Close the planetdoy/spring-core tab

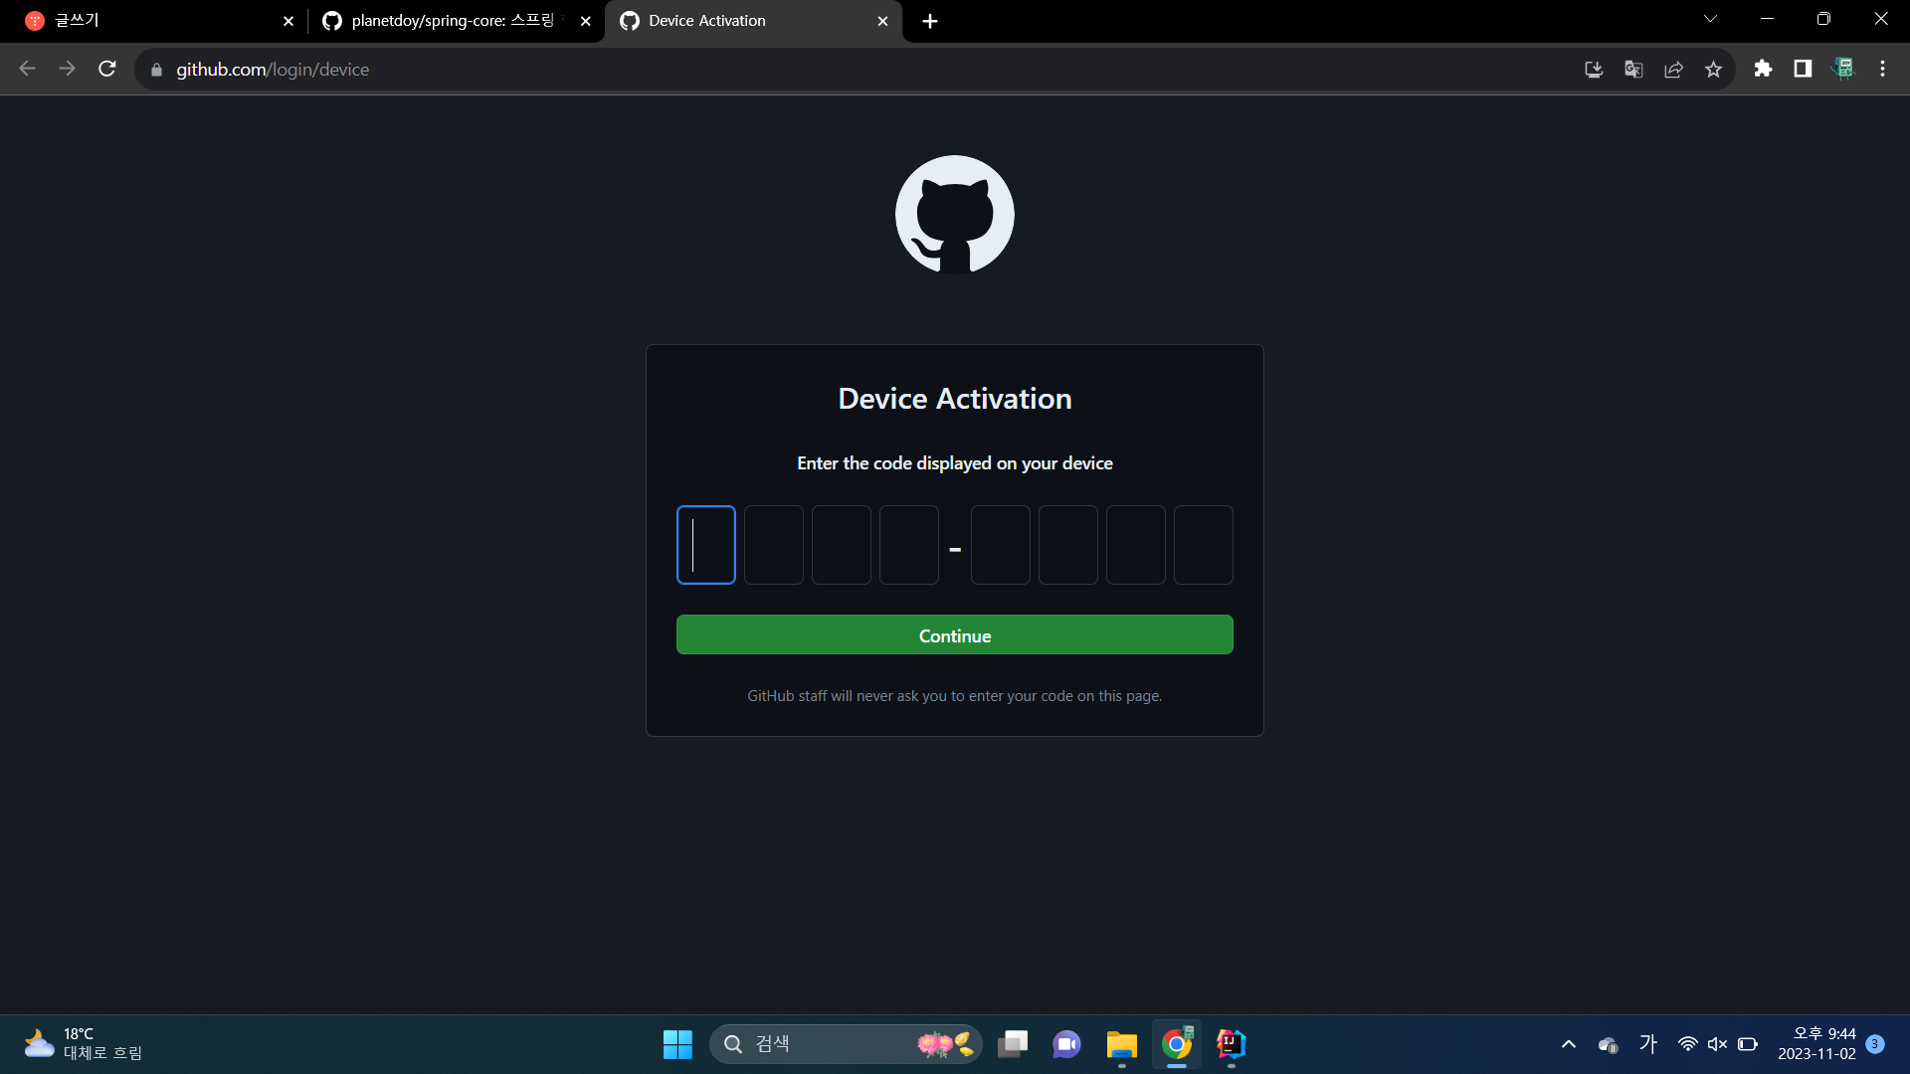(x=586, y=21)
